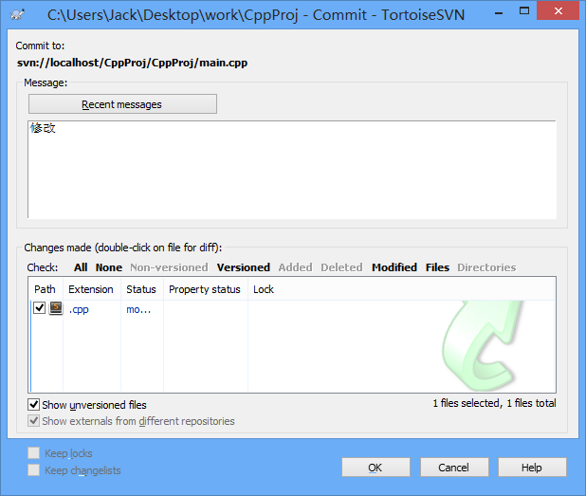Screen dimensions: 586x496
Task: Click the Files check filter
Action: tap(437, 267)
